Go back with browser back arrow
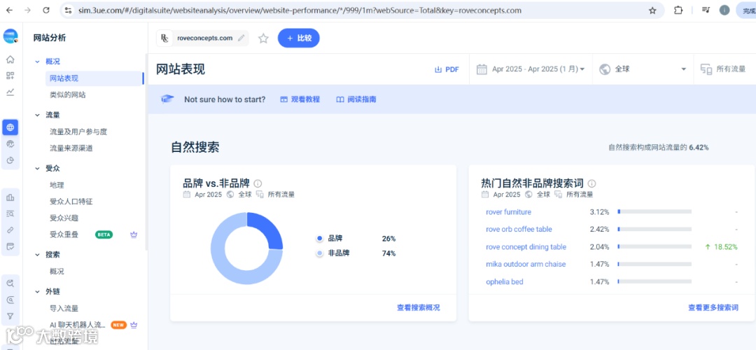This screenshot has width=756, height=350. point(9,10)
